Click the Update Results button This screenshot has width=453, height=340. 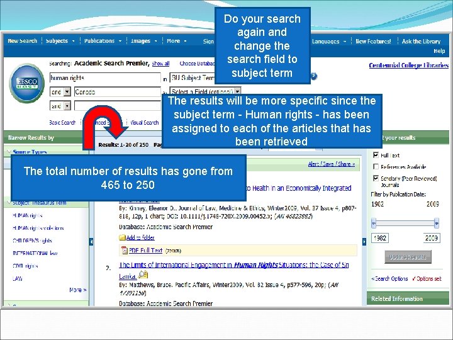click(x=408, y=257)
